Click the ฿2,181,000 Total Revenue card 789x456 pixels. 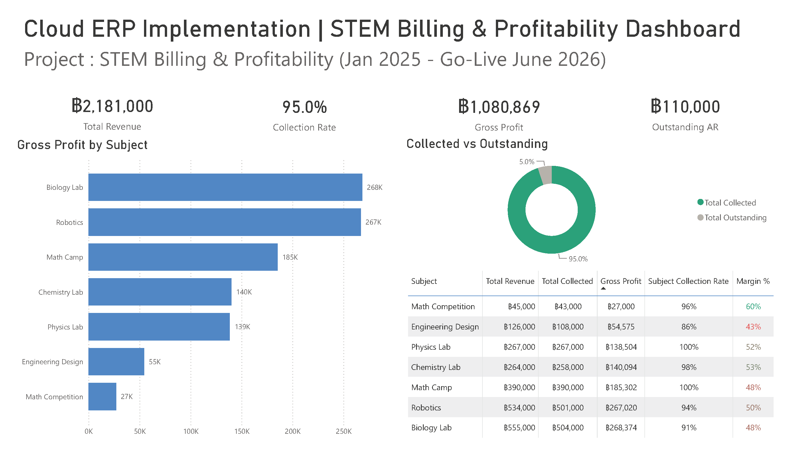tap(112, 113)
